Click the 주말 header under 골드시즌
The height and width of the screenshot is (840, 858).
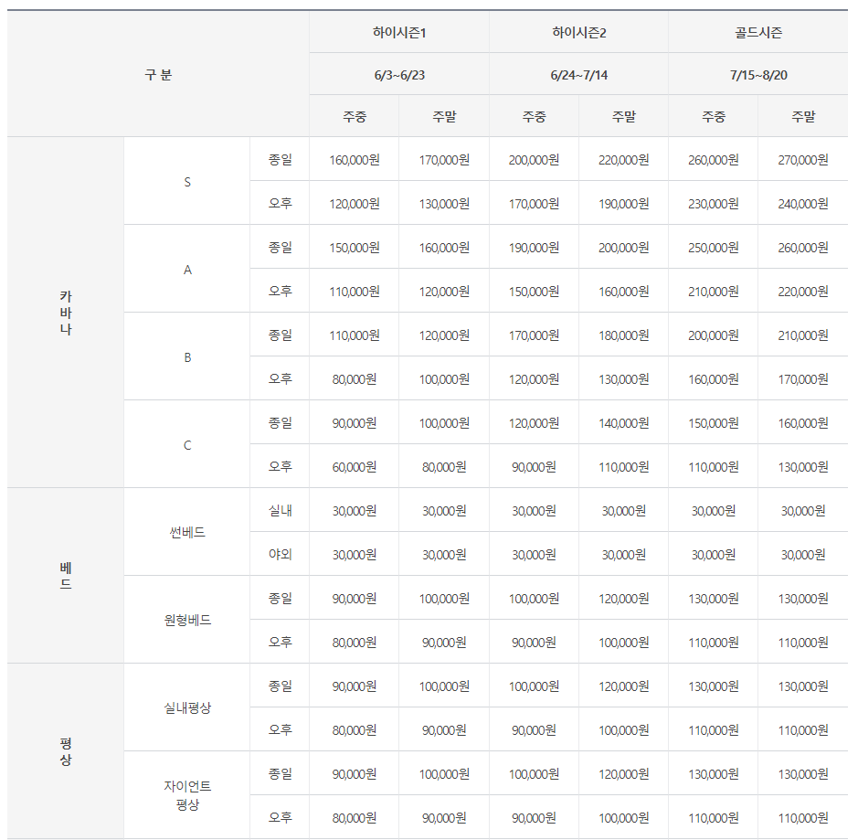click(803, 117)
